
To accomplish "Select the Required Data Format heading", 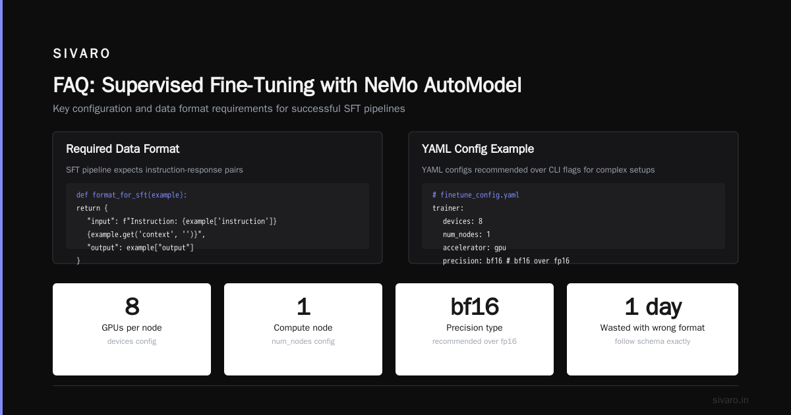I will click(123, 149).
